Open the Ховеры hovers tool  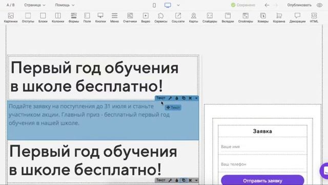(263, 18)
